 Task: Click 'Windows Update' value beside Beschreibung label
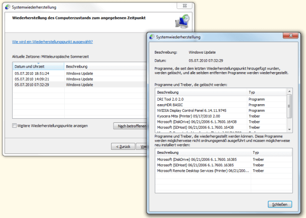coord(202,52)
